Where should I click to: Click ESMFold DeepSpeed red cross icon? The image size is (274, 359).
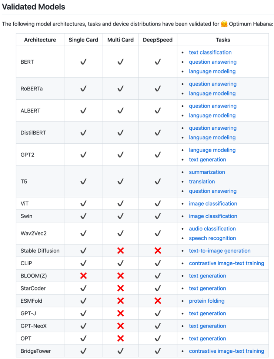(x=158, y=301)
